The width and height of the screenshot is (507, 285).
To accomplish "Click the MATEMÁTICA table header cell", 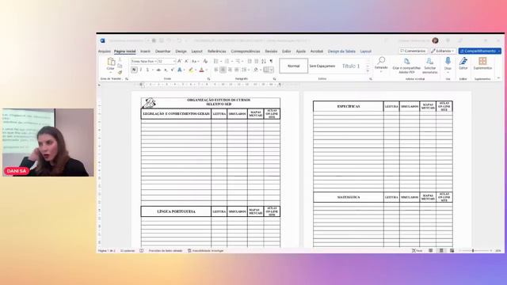I will click(349, 197).
